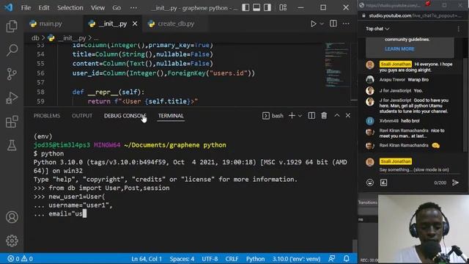The width and height of the screenshot is (469, 264).
Task: Open the View menu
Action: click(97, 8)
